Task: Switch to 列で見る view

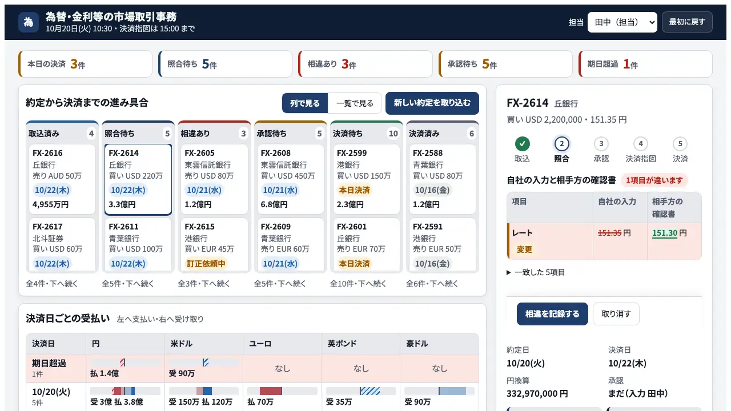Action: 305,103
